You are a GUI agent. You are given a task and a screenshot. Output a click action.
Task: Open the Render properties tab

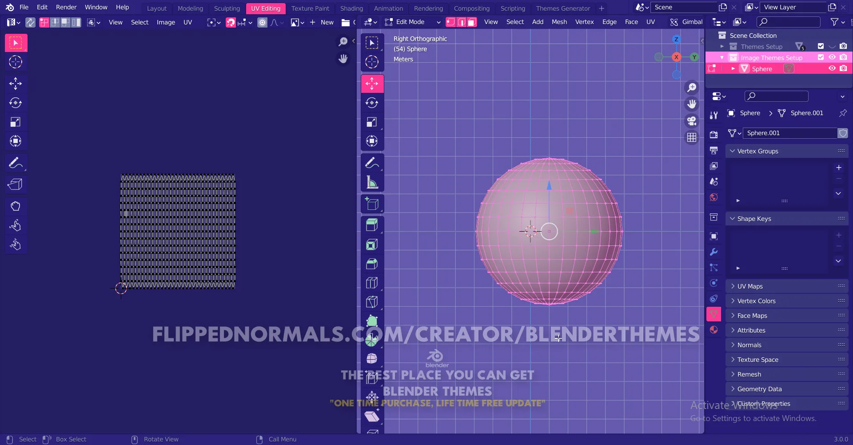(x=714, y=135)
